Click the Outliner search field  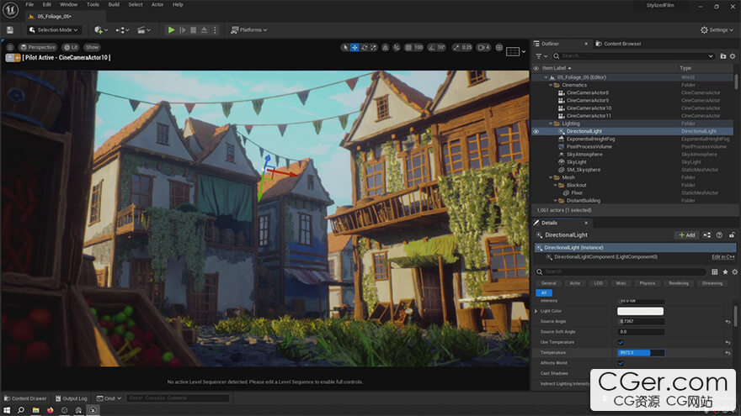click(632, 56)
